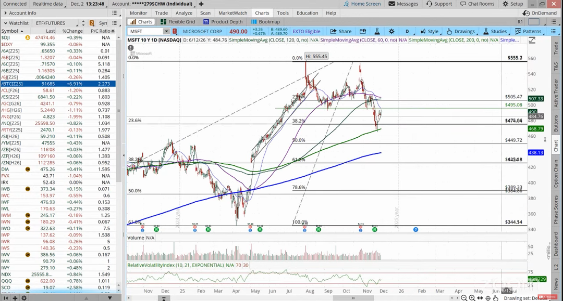Open the Messages panel
Screen dimensions: 563x301
[x=403, y=4]
